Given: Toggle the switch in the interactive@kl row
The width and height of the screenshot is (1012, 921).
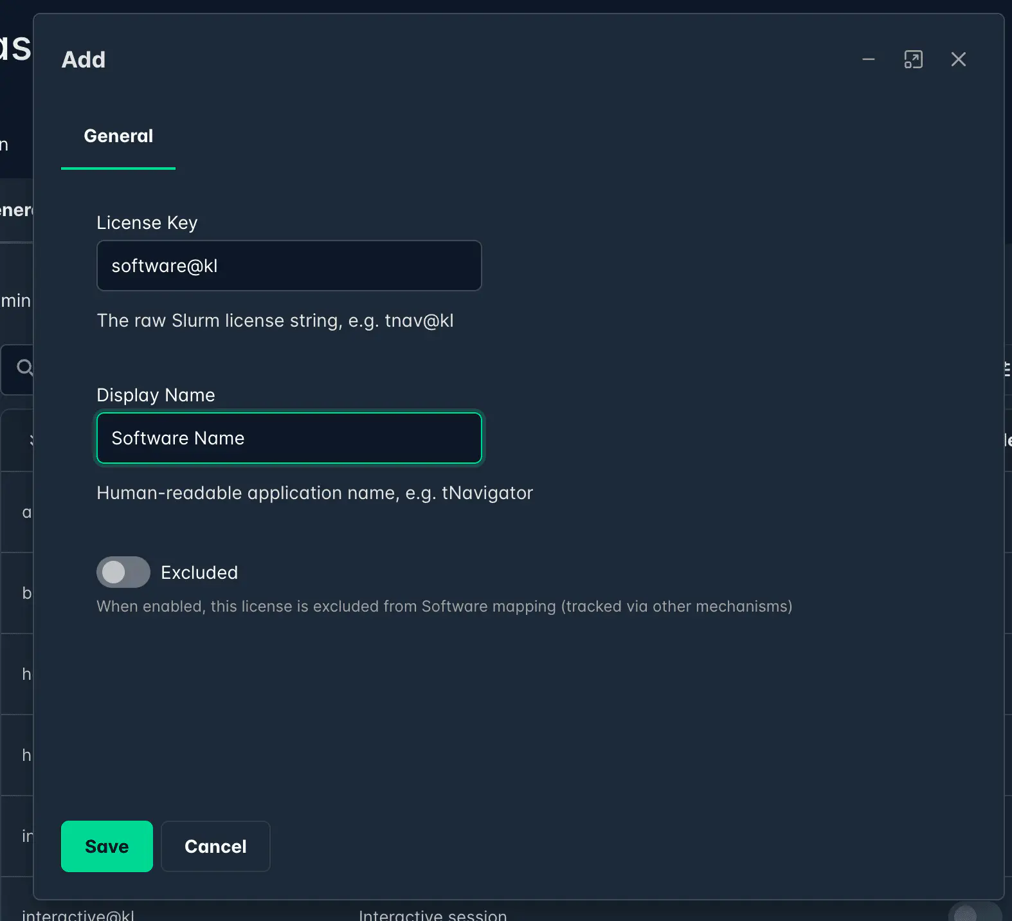Looking at the screenshot, I should coord(973,914).
